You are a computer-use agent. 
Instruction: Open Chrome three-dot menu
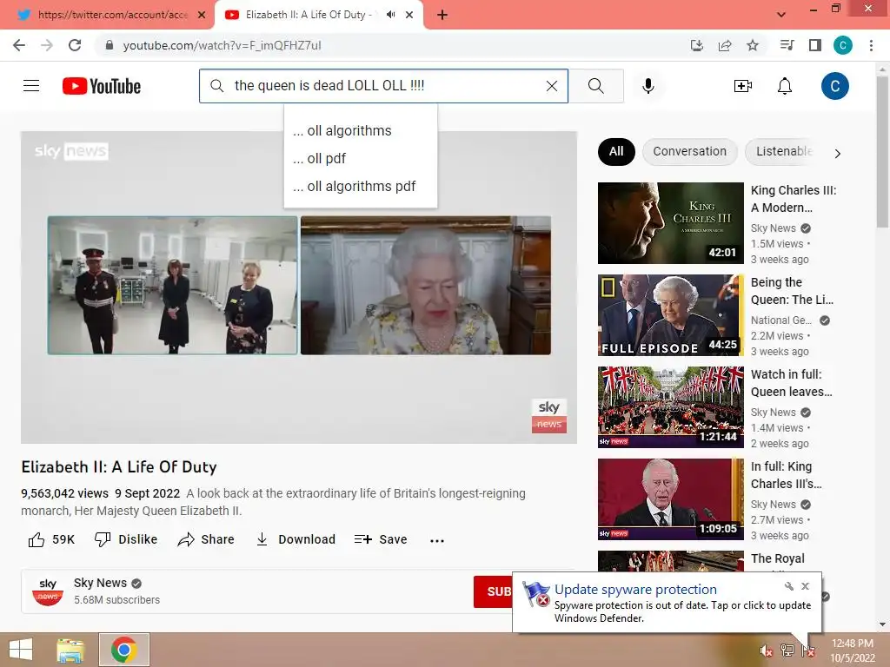871,45
